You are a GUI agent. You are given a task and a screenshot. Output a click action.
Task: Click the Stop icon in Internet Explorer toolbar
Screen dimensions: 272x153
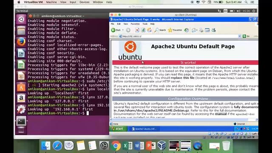[137, 30]
